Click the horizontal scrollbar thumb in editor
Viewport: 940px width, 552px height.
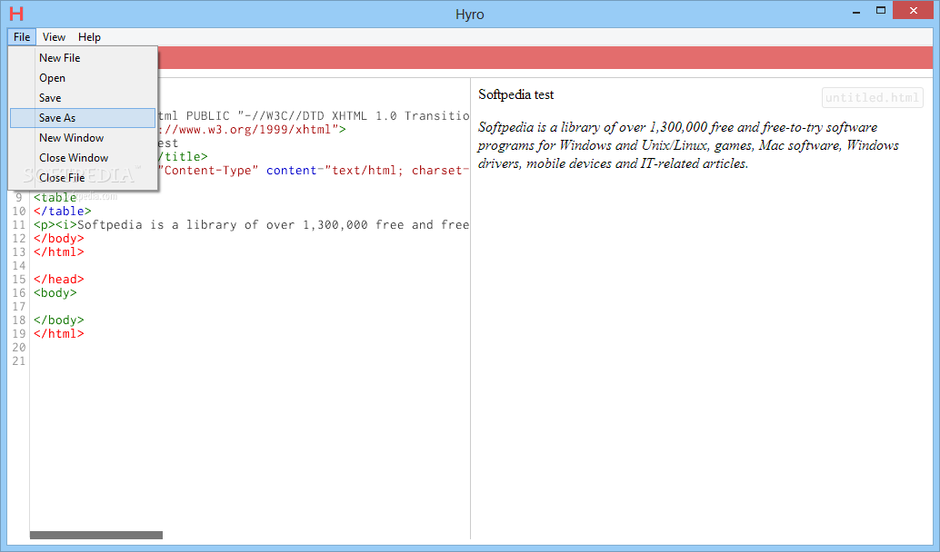point(96,536)
